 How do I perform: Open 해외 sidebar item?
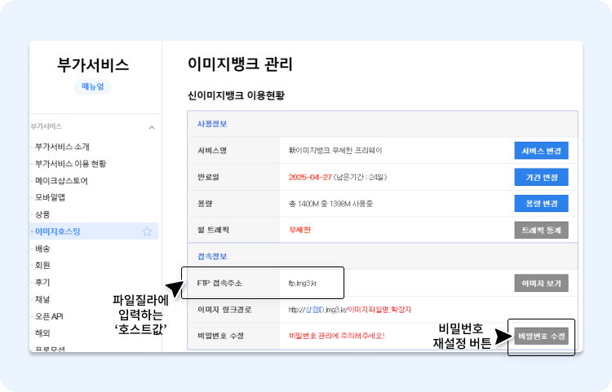point(42,333)
